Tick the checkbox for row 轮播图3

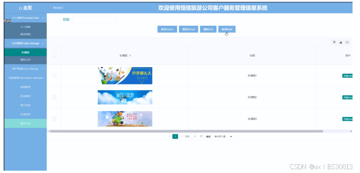coord(54,119)
